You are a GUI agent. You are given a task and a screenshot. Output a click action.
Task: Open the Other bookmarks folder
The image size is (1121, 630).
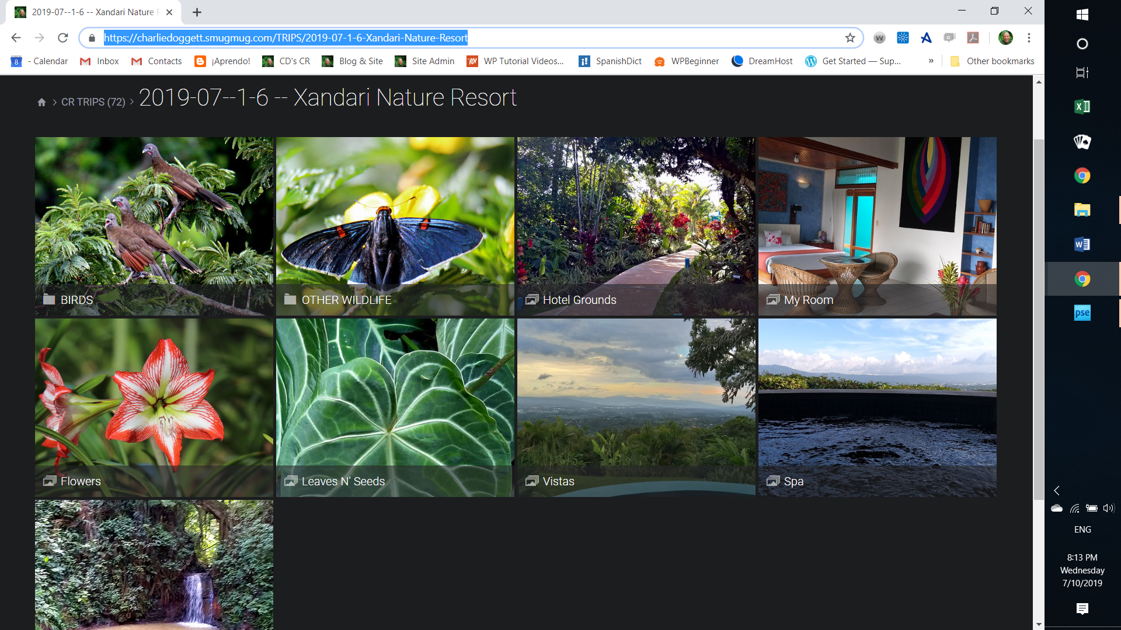point(992,61)
